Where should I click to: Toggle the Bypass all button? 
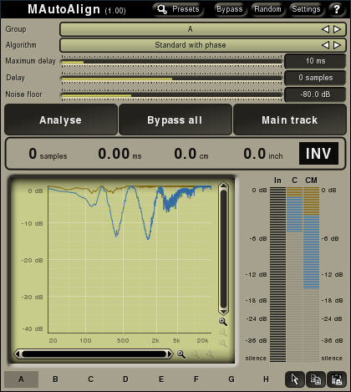click(x=175, y=120)
